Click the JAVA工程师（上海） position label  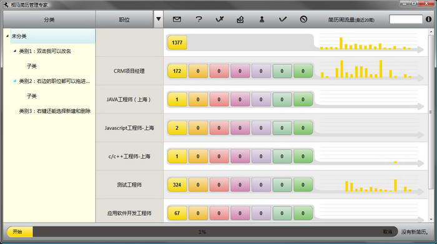[x=129, y=99]
